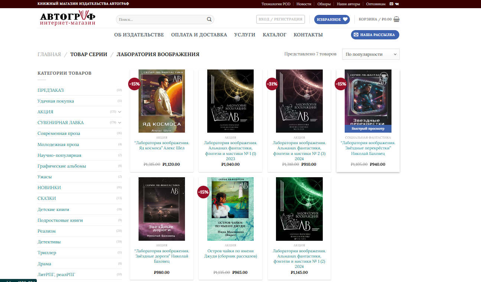Viewport: 481px width, 282px height.
Task: Open the Детективы category
Action: click(x=49, y=242)
